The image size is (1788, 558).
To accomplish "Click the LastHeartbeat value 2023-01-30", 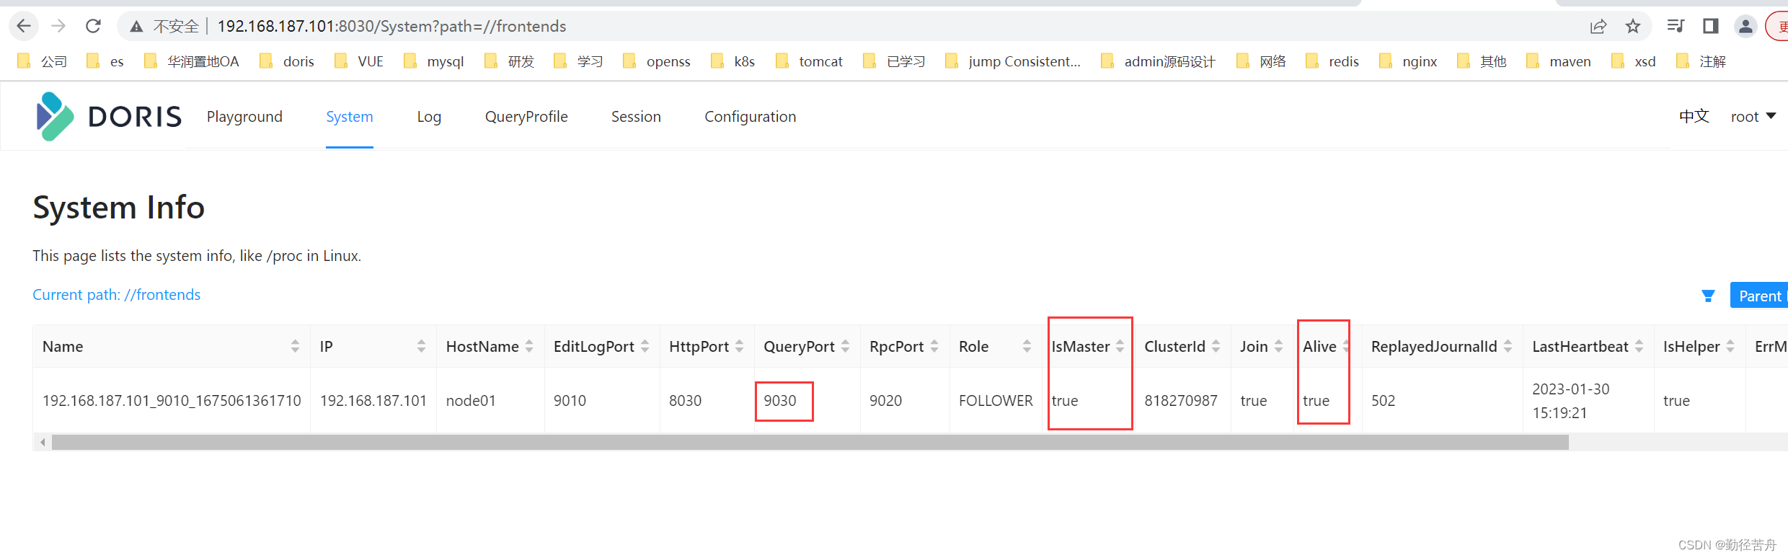I will 1570,389.
